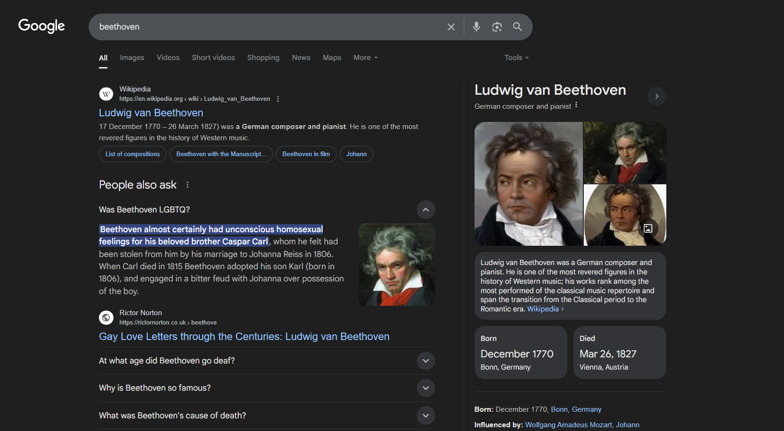Click the 'Johann' link in Influenced by
The width and height of the screenshot is (784, 431).
(627, 425)
